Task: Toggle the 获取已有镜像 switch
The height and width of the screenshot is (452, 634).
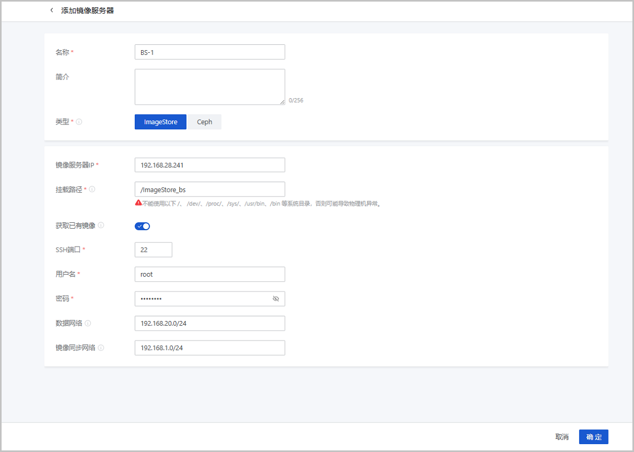Action: (143, 226)
